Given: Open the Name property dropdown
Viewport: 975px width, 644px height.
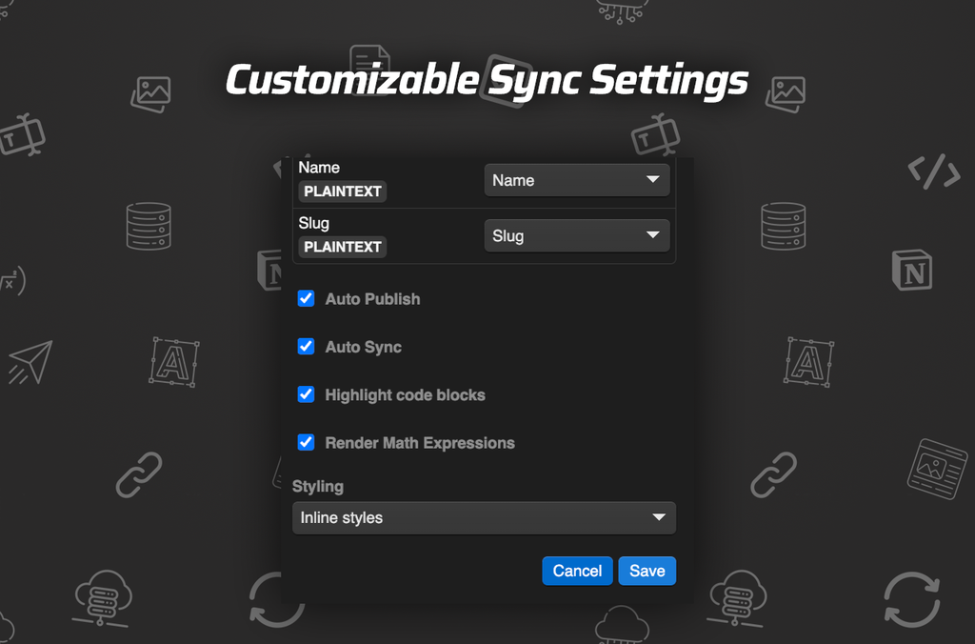Looking at the screenshot, I should tap(576, 179).
